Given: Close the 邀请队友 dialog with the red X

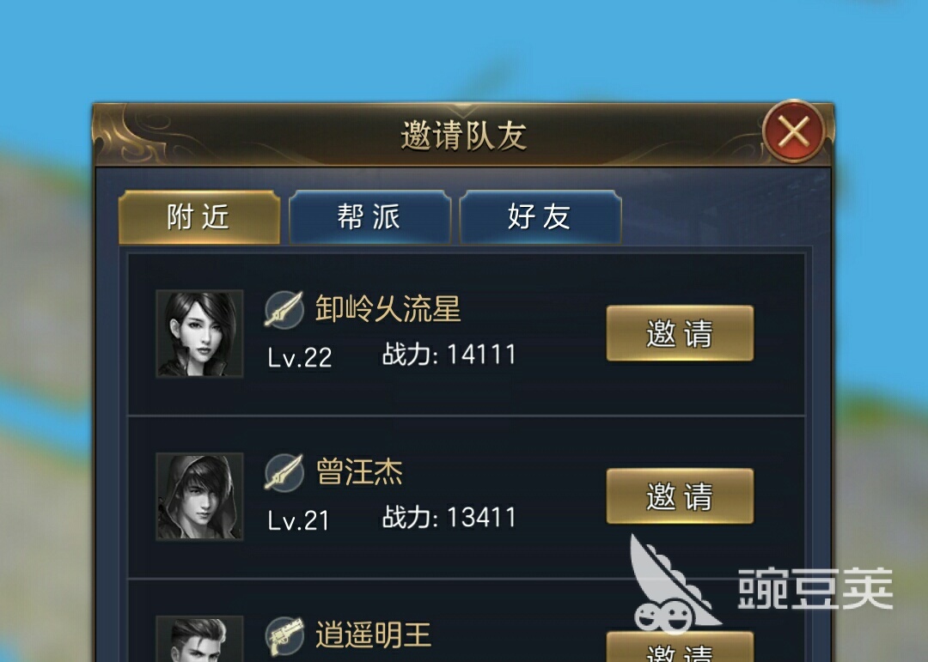Looking at the screenshot, I should [x=794, y=131].
